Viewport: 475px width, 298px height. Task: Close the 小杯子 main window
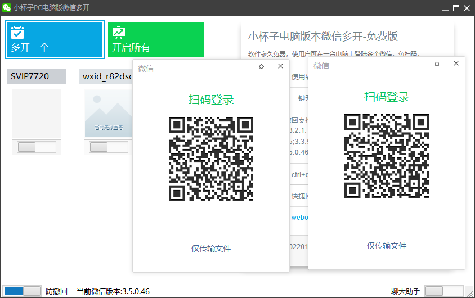coord(467,8)
